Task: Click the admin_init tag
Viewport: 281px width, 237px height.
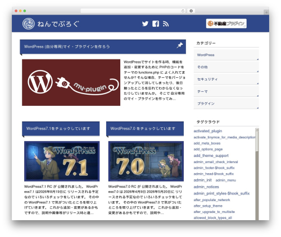Action: tap(202, 180)
